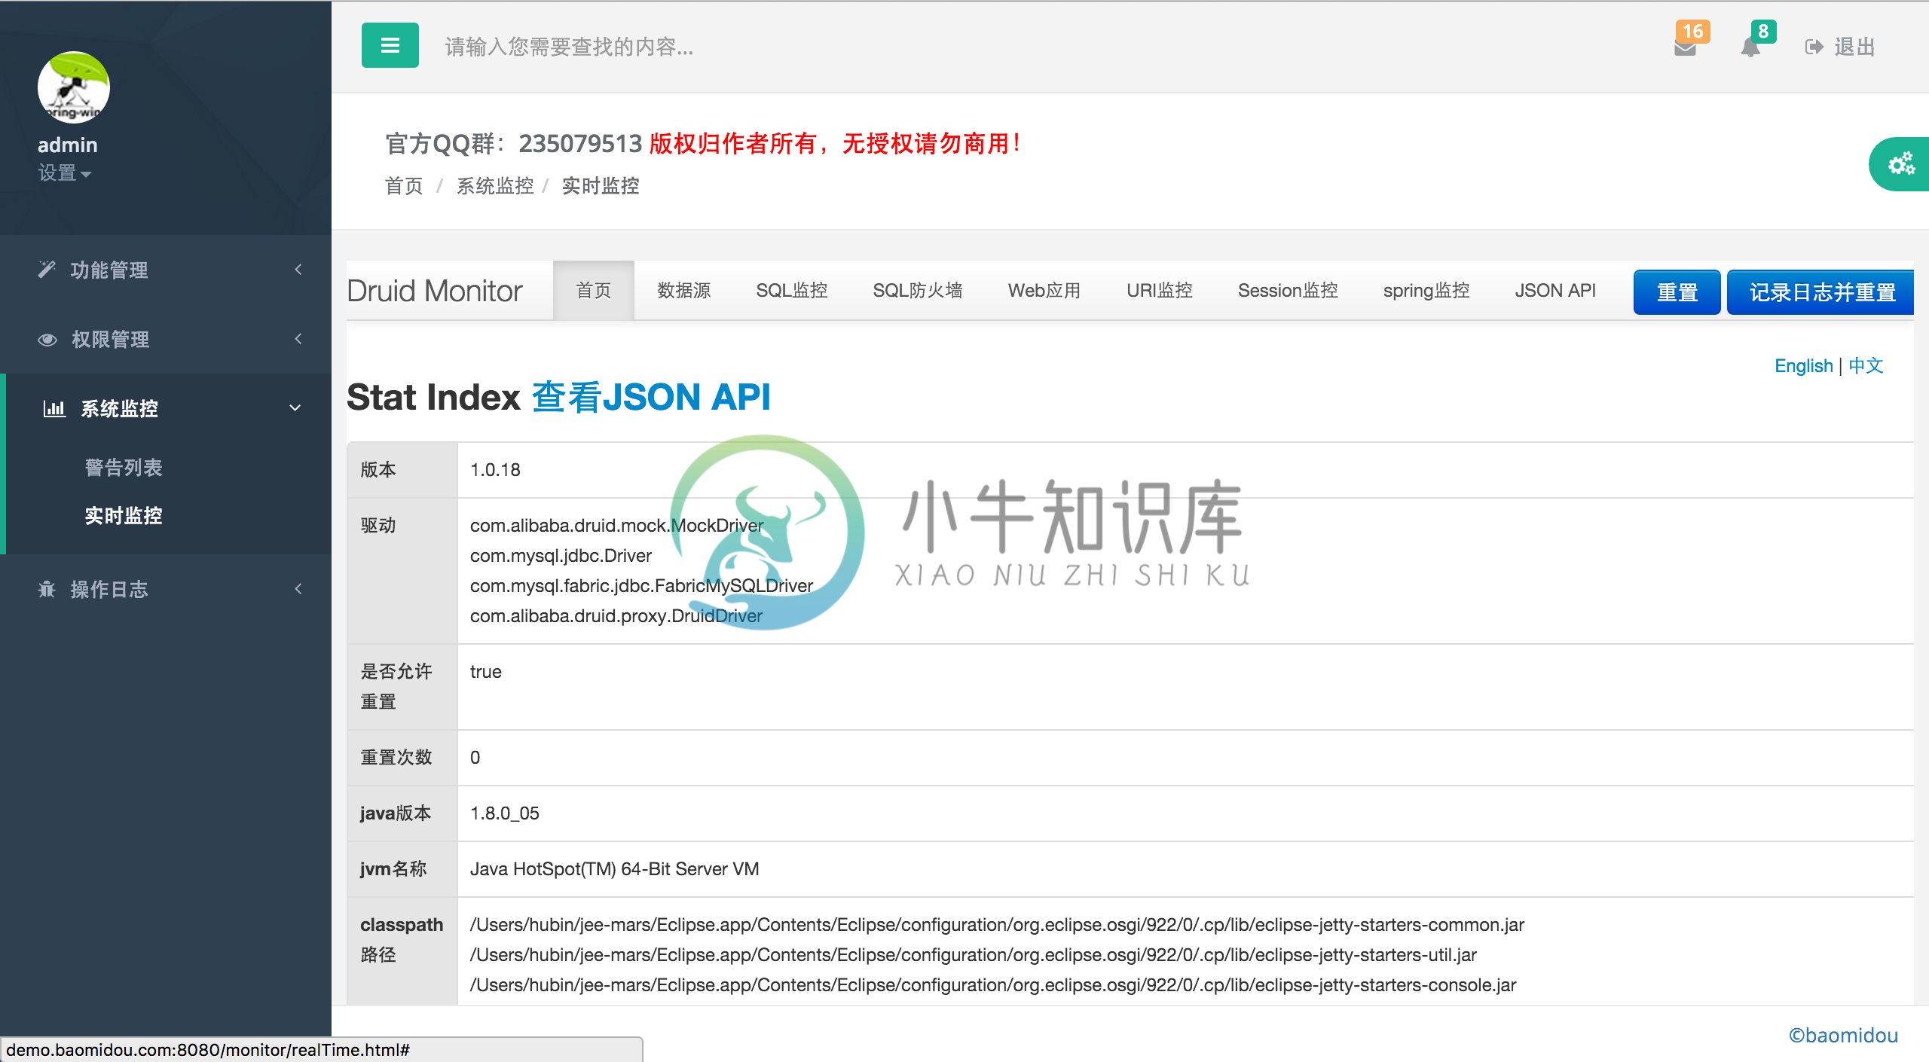Open the gears settings panel icon

click(1900, 163)
